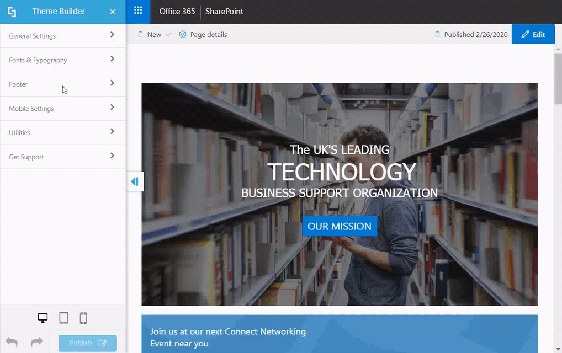This screenshot has height=353, width=562.
Task: Select the Office 365 menu item
Action: (176, 11)
